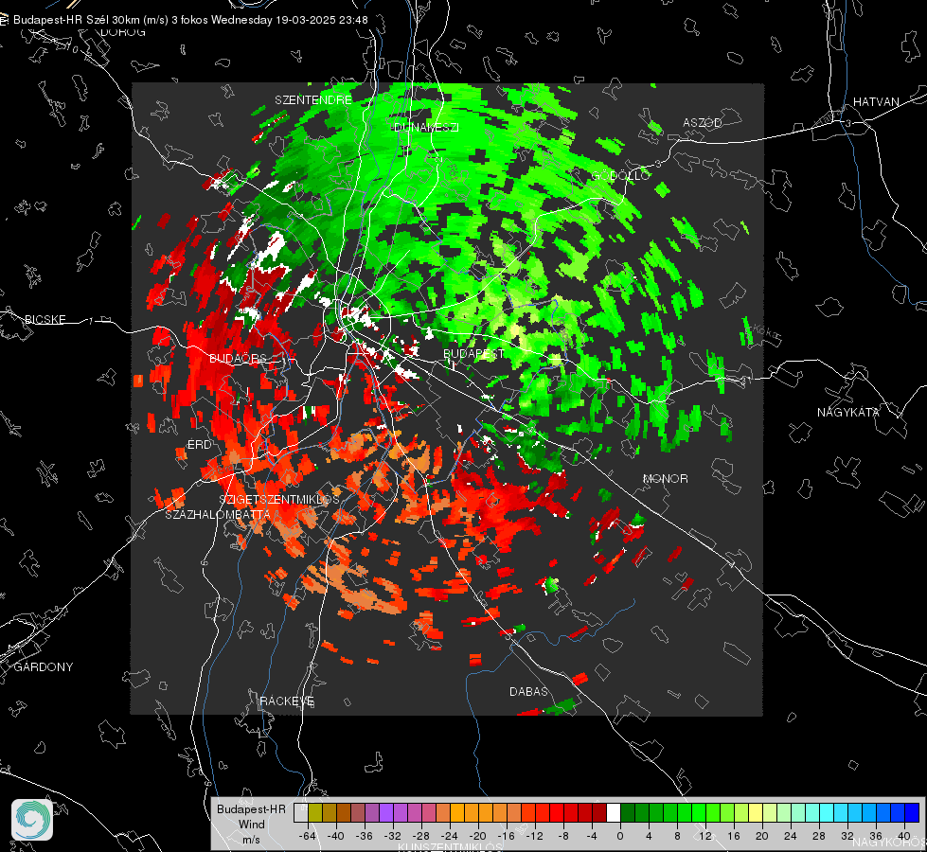Click the 16 legend scale value
This screenshot has width=927, height=852.
click(x=734, y=836)
